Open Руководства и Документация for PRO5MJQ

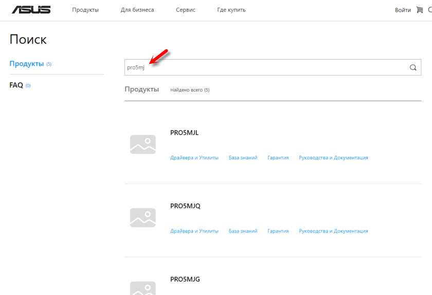[333, 231]
